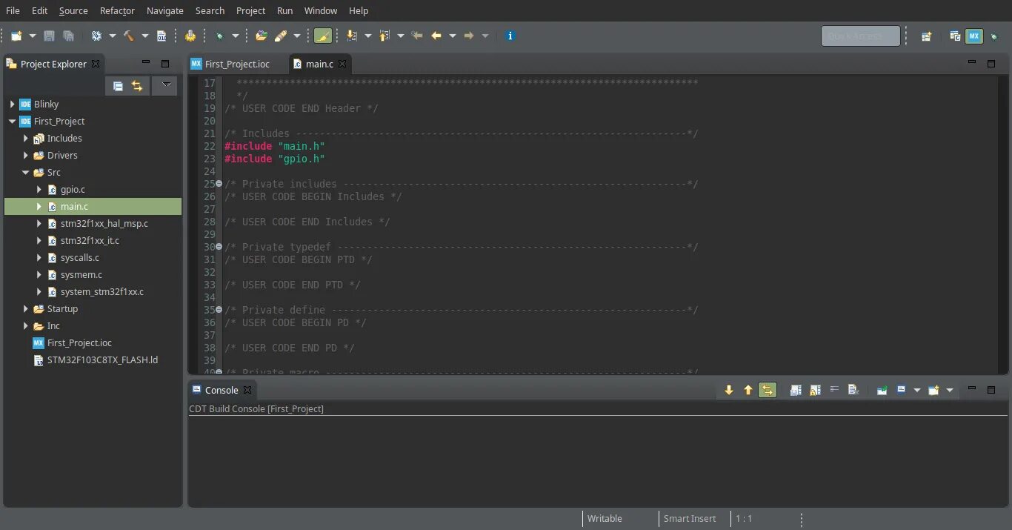Click Collapse All in Project Explorer
This screenshot has height=530, width=1012.
118,86
